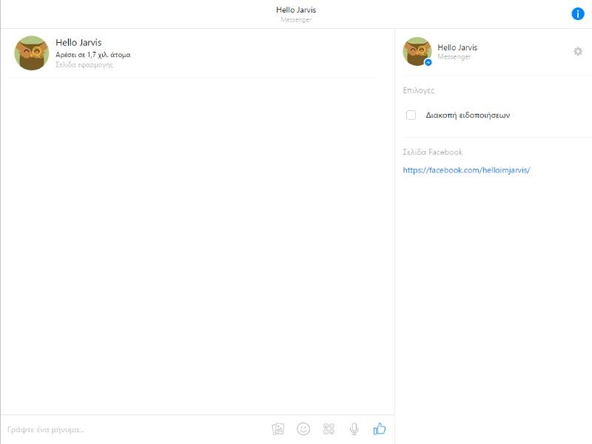
Task: Select Hello Jarvis name in info panel
Action: (457, 47)
